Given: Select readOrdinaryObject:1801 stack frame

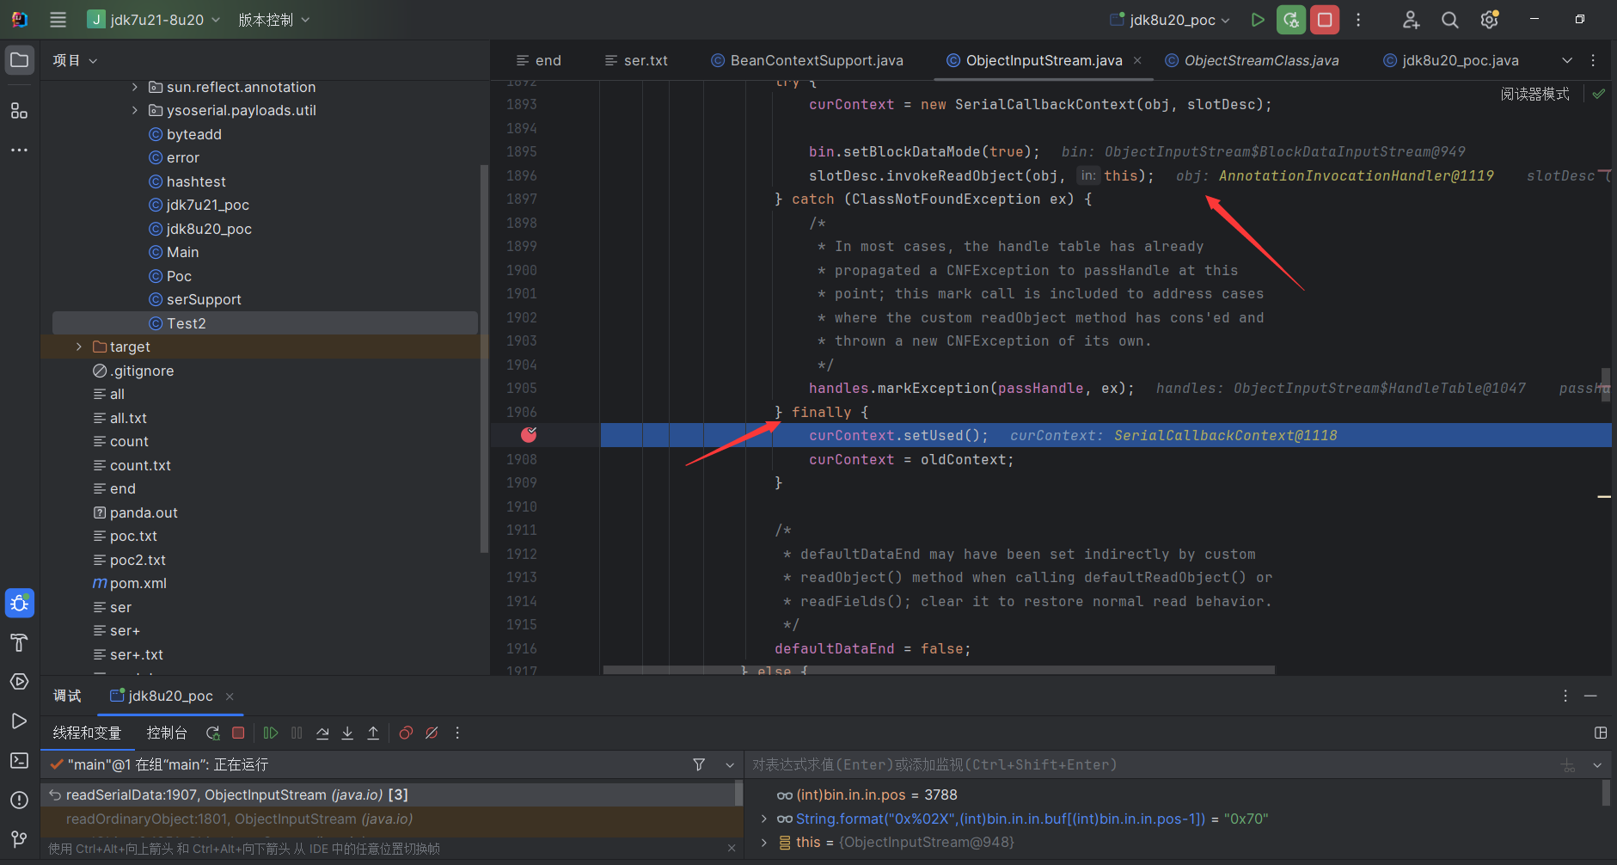Looking at the screenshot, I should [x=392, y=819].
